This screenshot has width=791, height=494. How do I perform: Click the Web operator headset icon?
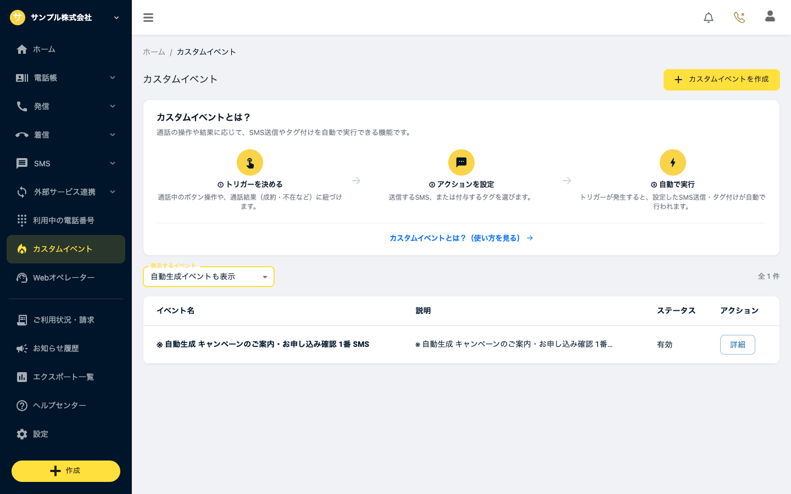[x=22, y=278]
